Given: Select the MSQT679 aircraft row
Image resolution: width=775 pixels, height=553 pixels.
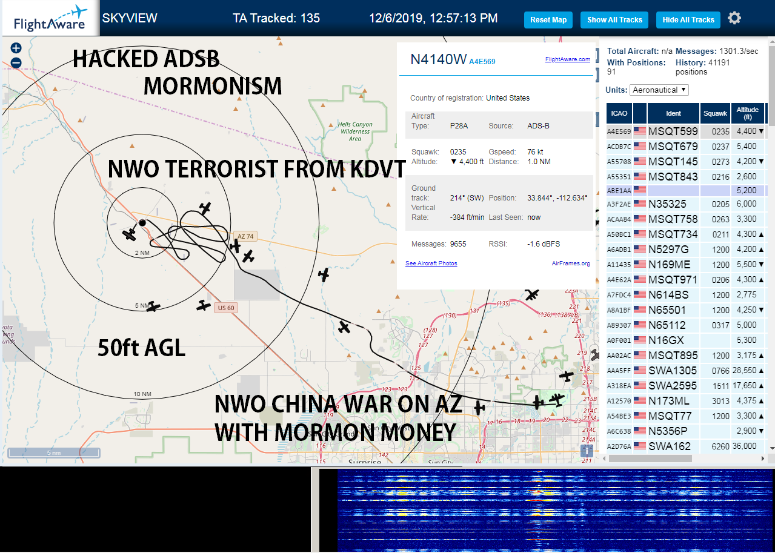Looking at the screenshot, I should 686,146.
